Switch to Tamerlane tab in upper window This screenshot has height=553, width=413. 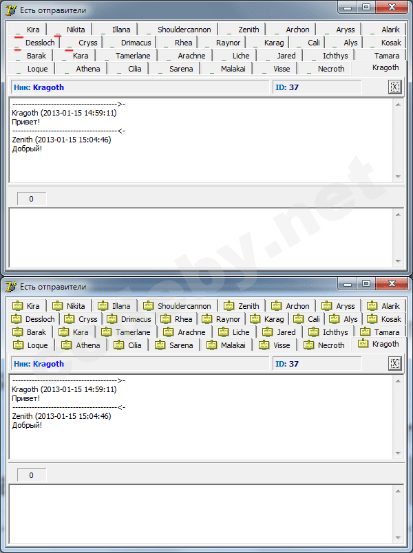(x=127, y=56)
